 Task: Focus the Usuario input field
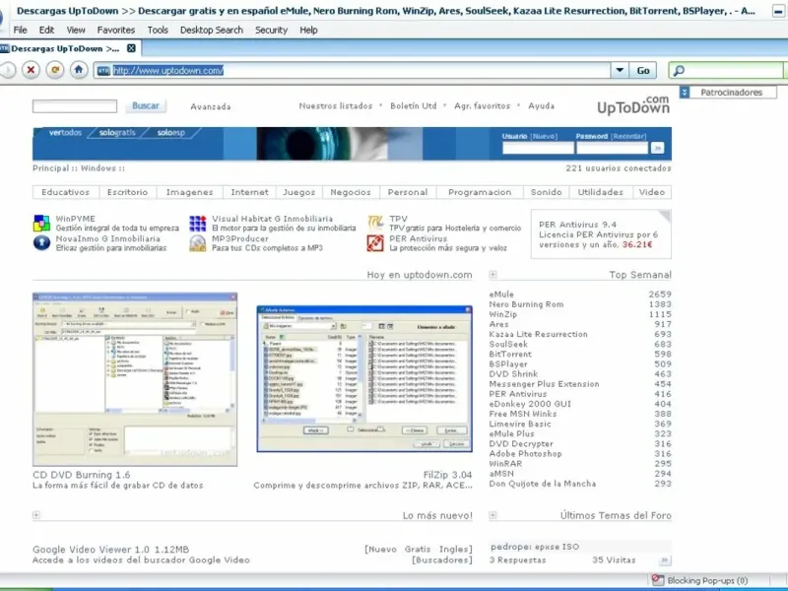[x=538, y=148]
